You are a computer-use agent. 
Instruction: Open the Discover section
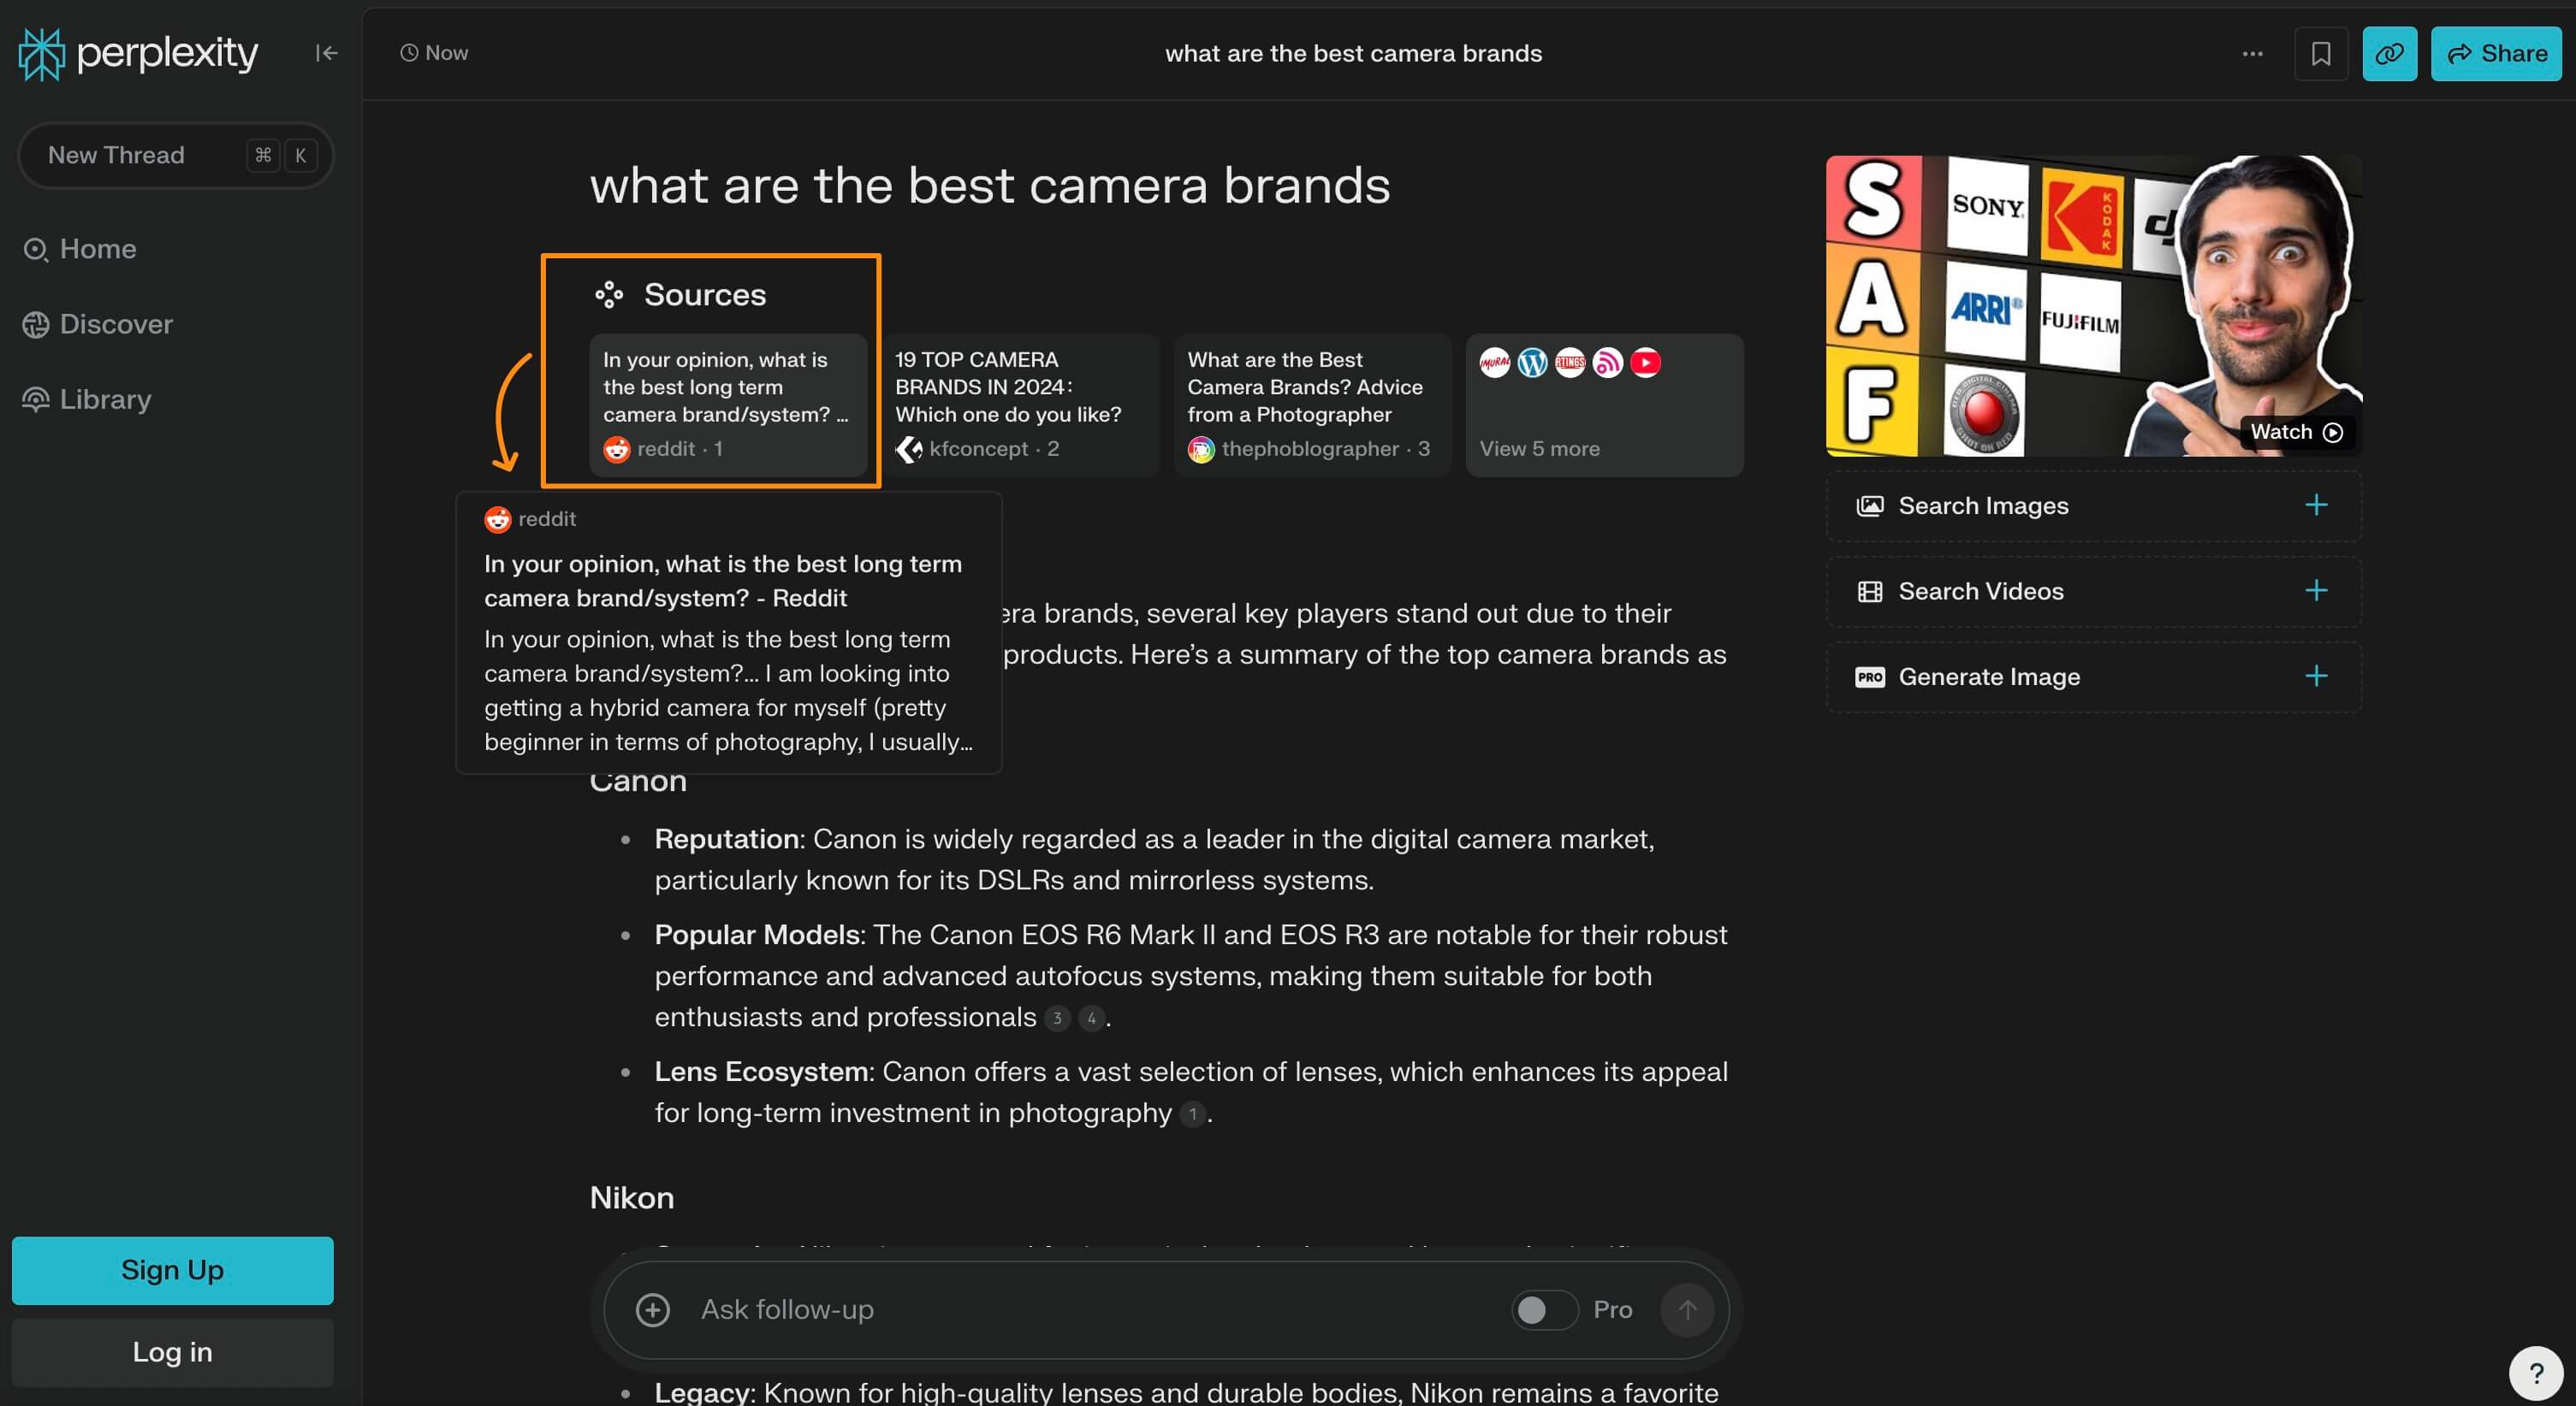[x=115, y=324]
